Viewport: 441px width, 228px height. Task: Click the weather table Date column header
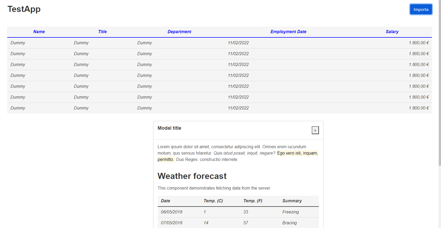(x=165, y=201)
